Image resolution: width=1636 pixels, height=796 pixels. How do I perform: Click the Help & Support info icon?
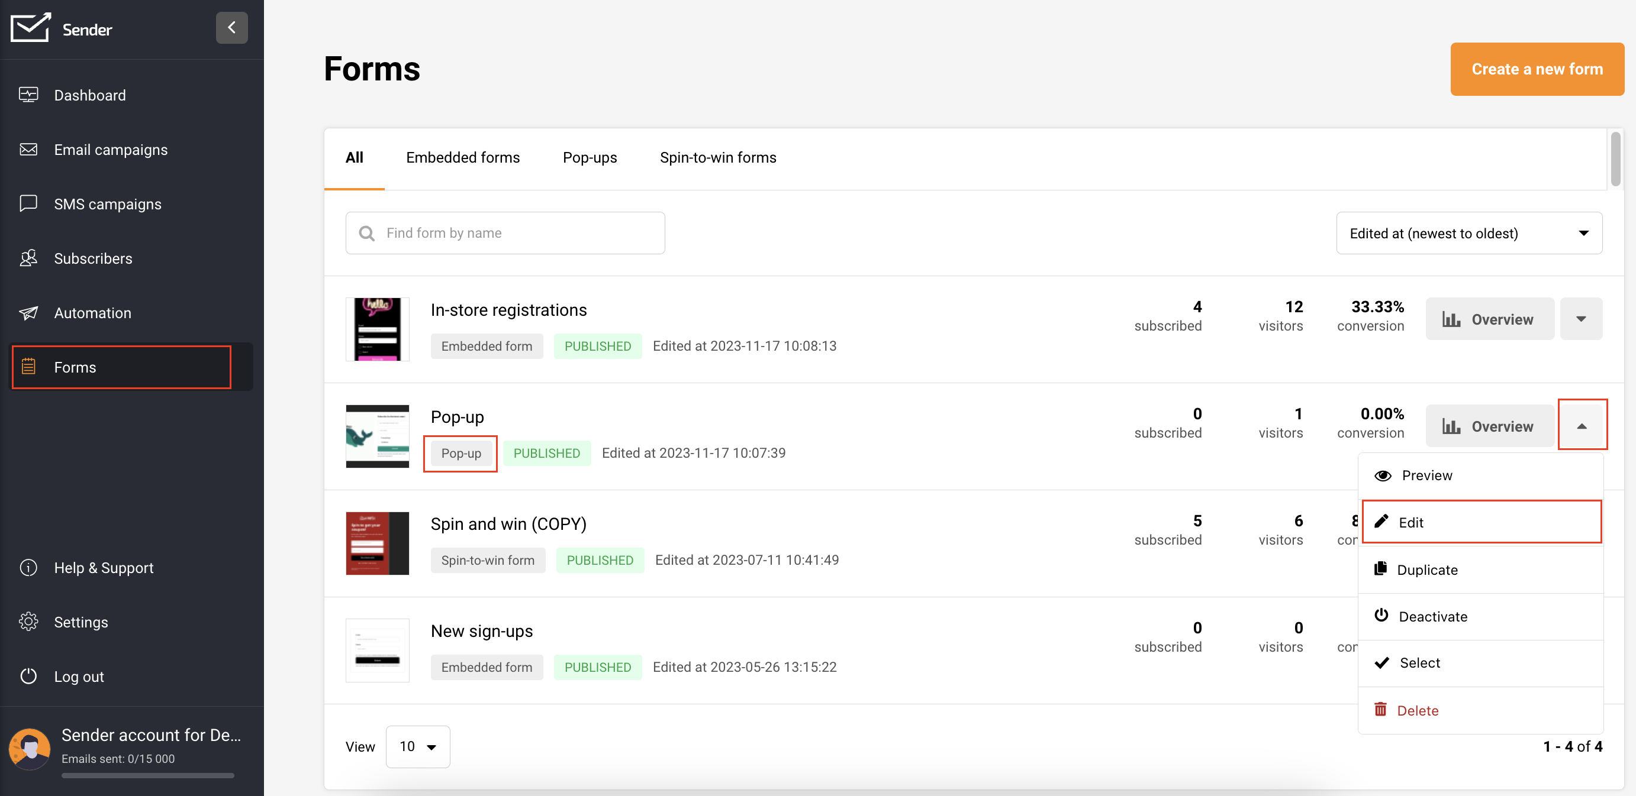(28, 568)
